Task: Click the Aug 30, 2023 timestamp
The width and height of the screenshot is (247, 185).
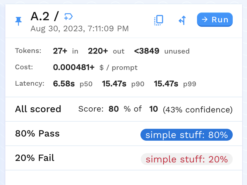Action: [79, 29]
